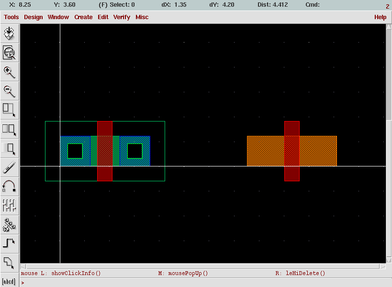The height and width of the screenshot is (287, 392).
Task: Choose the Copy tool icon
Action: [x=10, y=129]
